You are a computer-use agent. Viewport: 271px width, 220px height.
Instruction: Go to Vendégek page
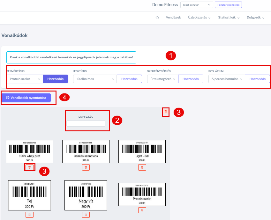tap(173, 18)
